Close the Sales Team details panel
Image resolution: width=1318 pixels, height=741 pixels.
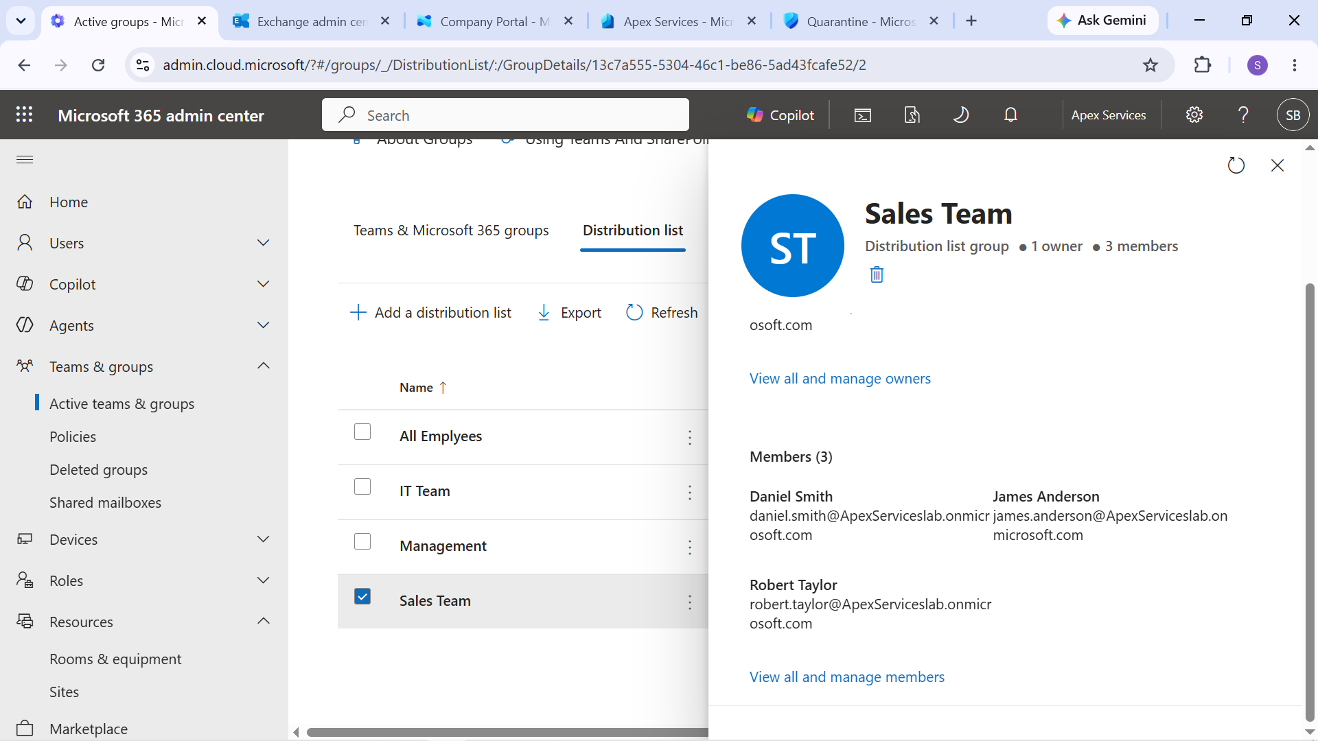pyautogui.click(x=1277, y=165)
